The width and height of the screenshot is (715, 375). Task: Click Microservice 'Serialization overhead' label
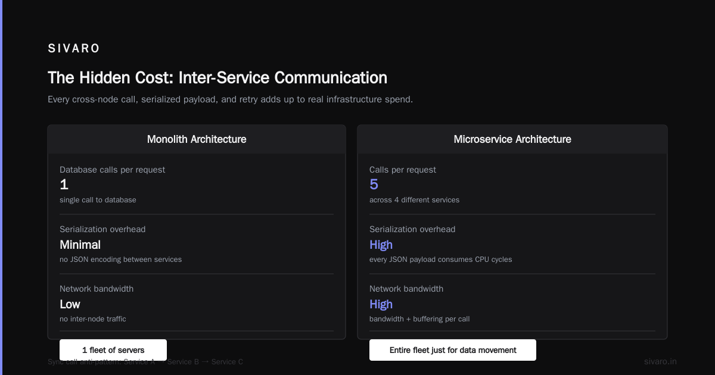[412, 229]
